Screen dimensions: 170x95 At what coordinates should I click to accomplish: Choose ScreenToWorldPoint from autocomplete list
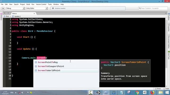point(66,70)
